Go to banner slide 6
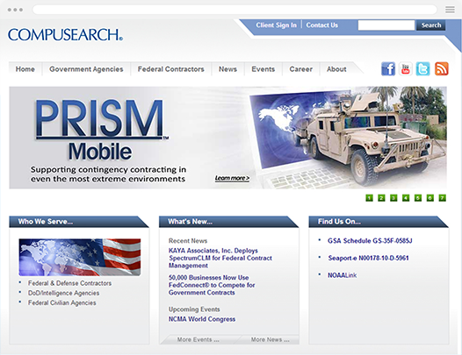The image size is (462, 355). tap(430, 198)
